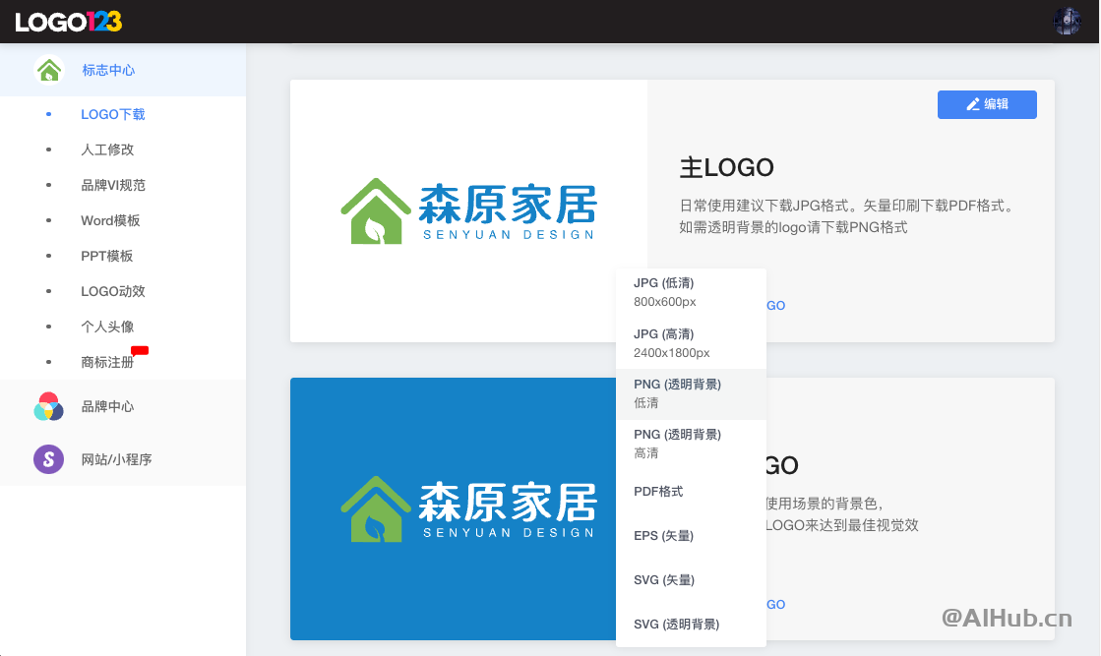Click the 森原家居 logo preview on white background
The height and width of the screenshot is (656, 1101).
(468, 211)
